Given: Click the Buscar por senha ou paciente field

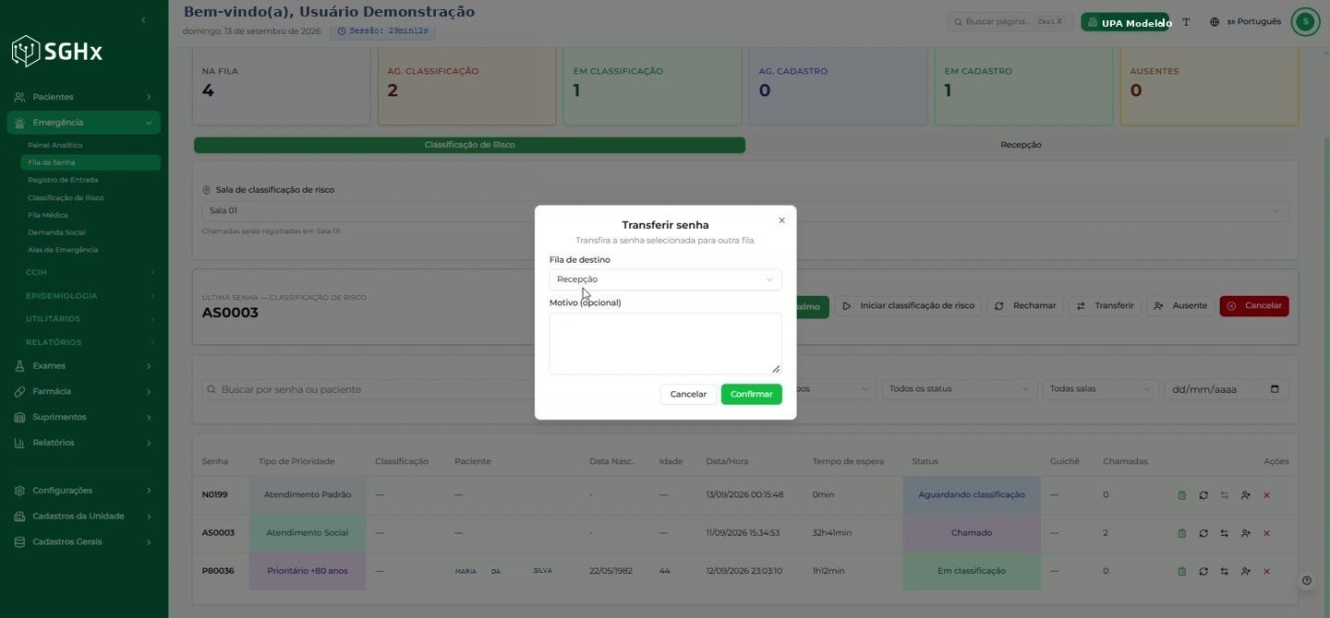Looking at the screenshot, I should (x=369, y=389).
